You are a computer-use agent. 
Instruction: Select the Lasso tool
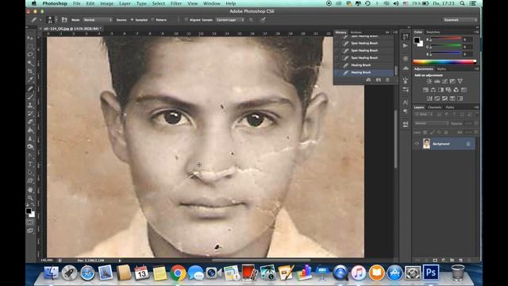point(30,55)
